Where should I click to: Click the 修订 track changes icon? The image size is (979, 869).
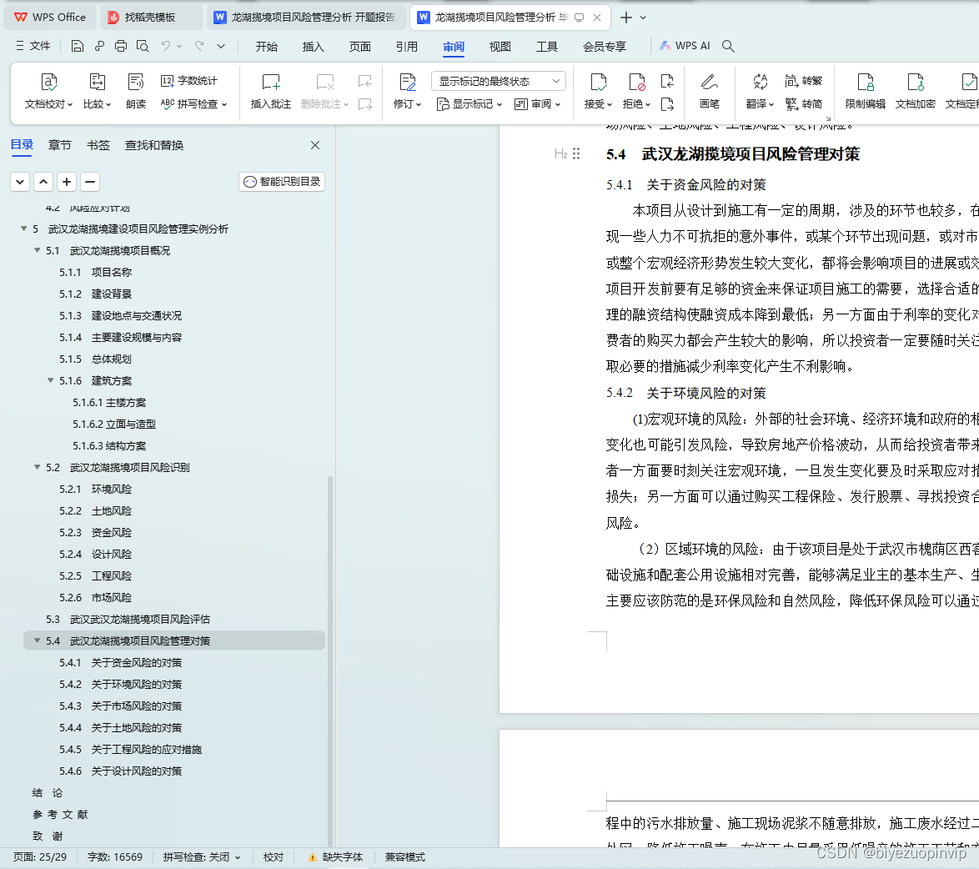tap(407, 91)
